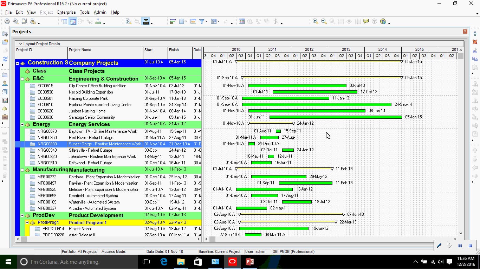Screen dimensions: 480x269
Task: Collapse the Construction Company Projects node
Action: point(17,63)
